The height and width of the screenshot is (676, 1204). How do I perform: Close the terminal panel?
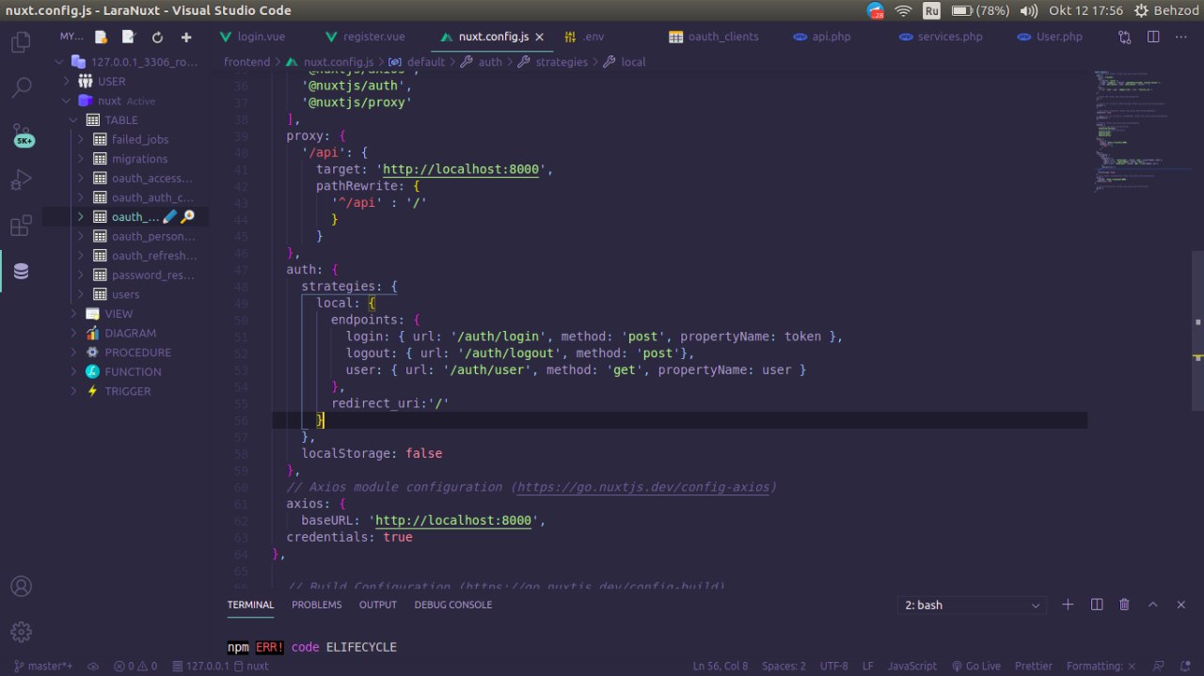pyautogui.click(x=1181, y=605)
